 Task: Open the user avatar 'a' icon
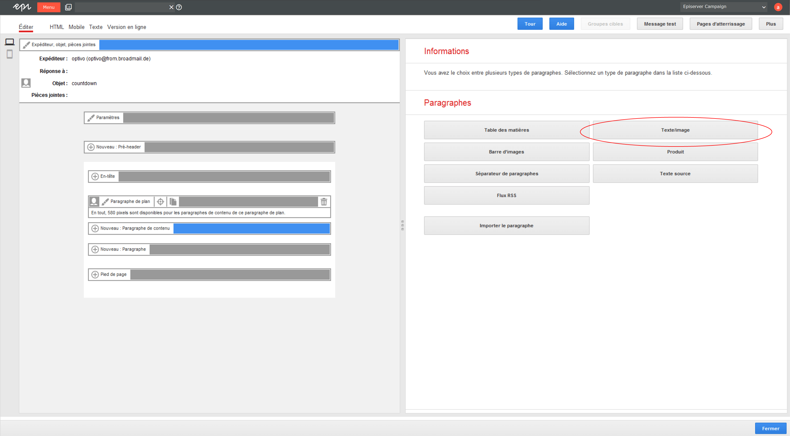(x=778, y=7)
